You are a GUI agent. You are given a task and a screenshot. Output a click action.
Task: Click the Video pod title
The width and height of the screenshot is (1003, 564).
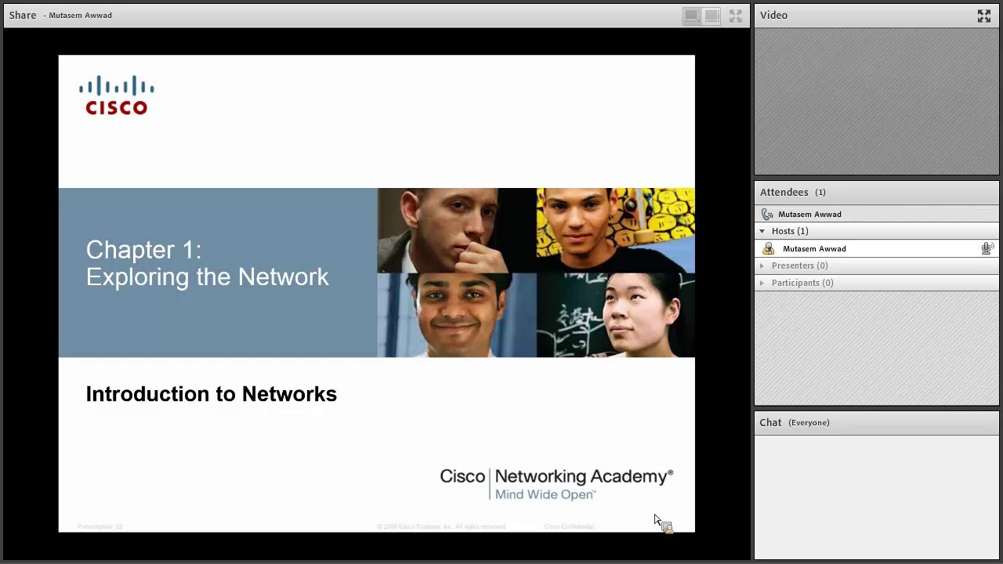pos(773,15)
